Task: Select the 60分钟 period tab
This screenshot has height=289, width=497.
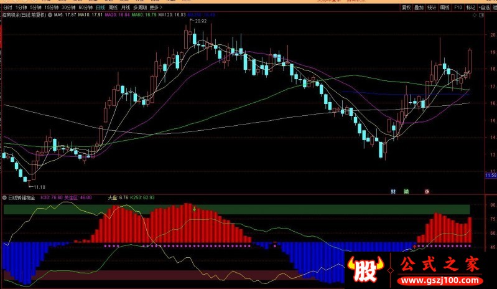Action: pos(85,7)
